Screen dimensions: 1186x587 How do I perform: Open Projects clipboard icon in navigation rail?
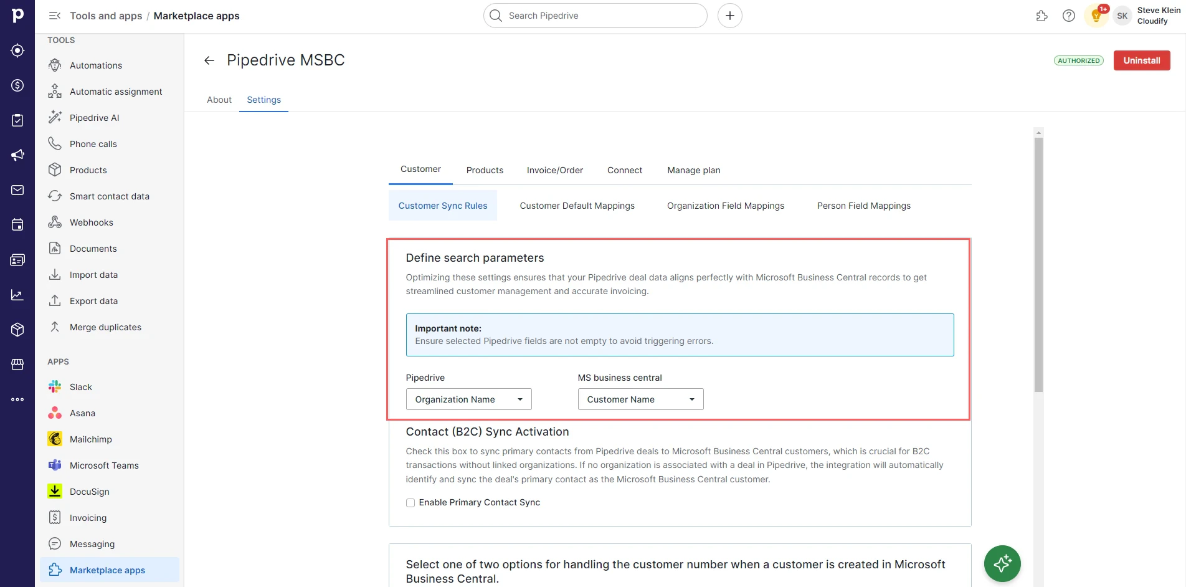pos(17,120)
